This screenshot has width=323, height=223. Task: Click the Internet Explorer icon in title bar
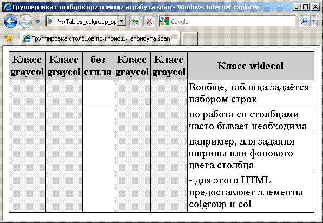(8, 7)
